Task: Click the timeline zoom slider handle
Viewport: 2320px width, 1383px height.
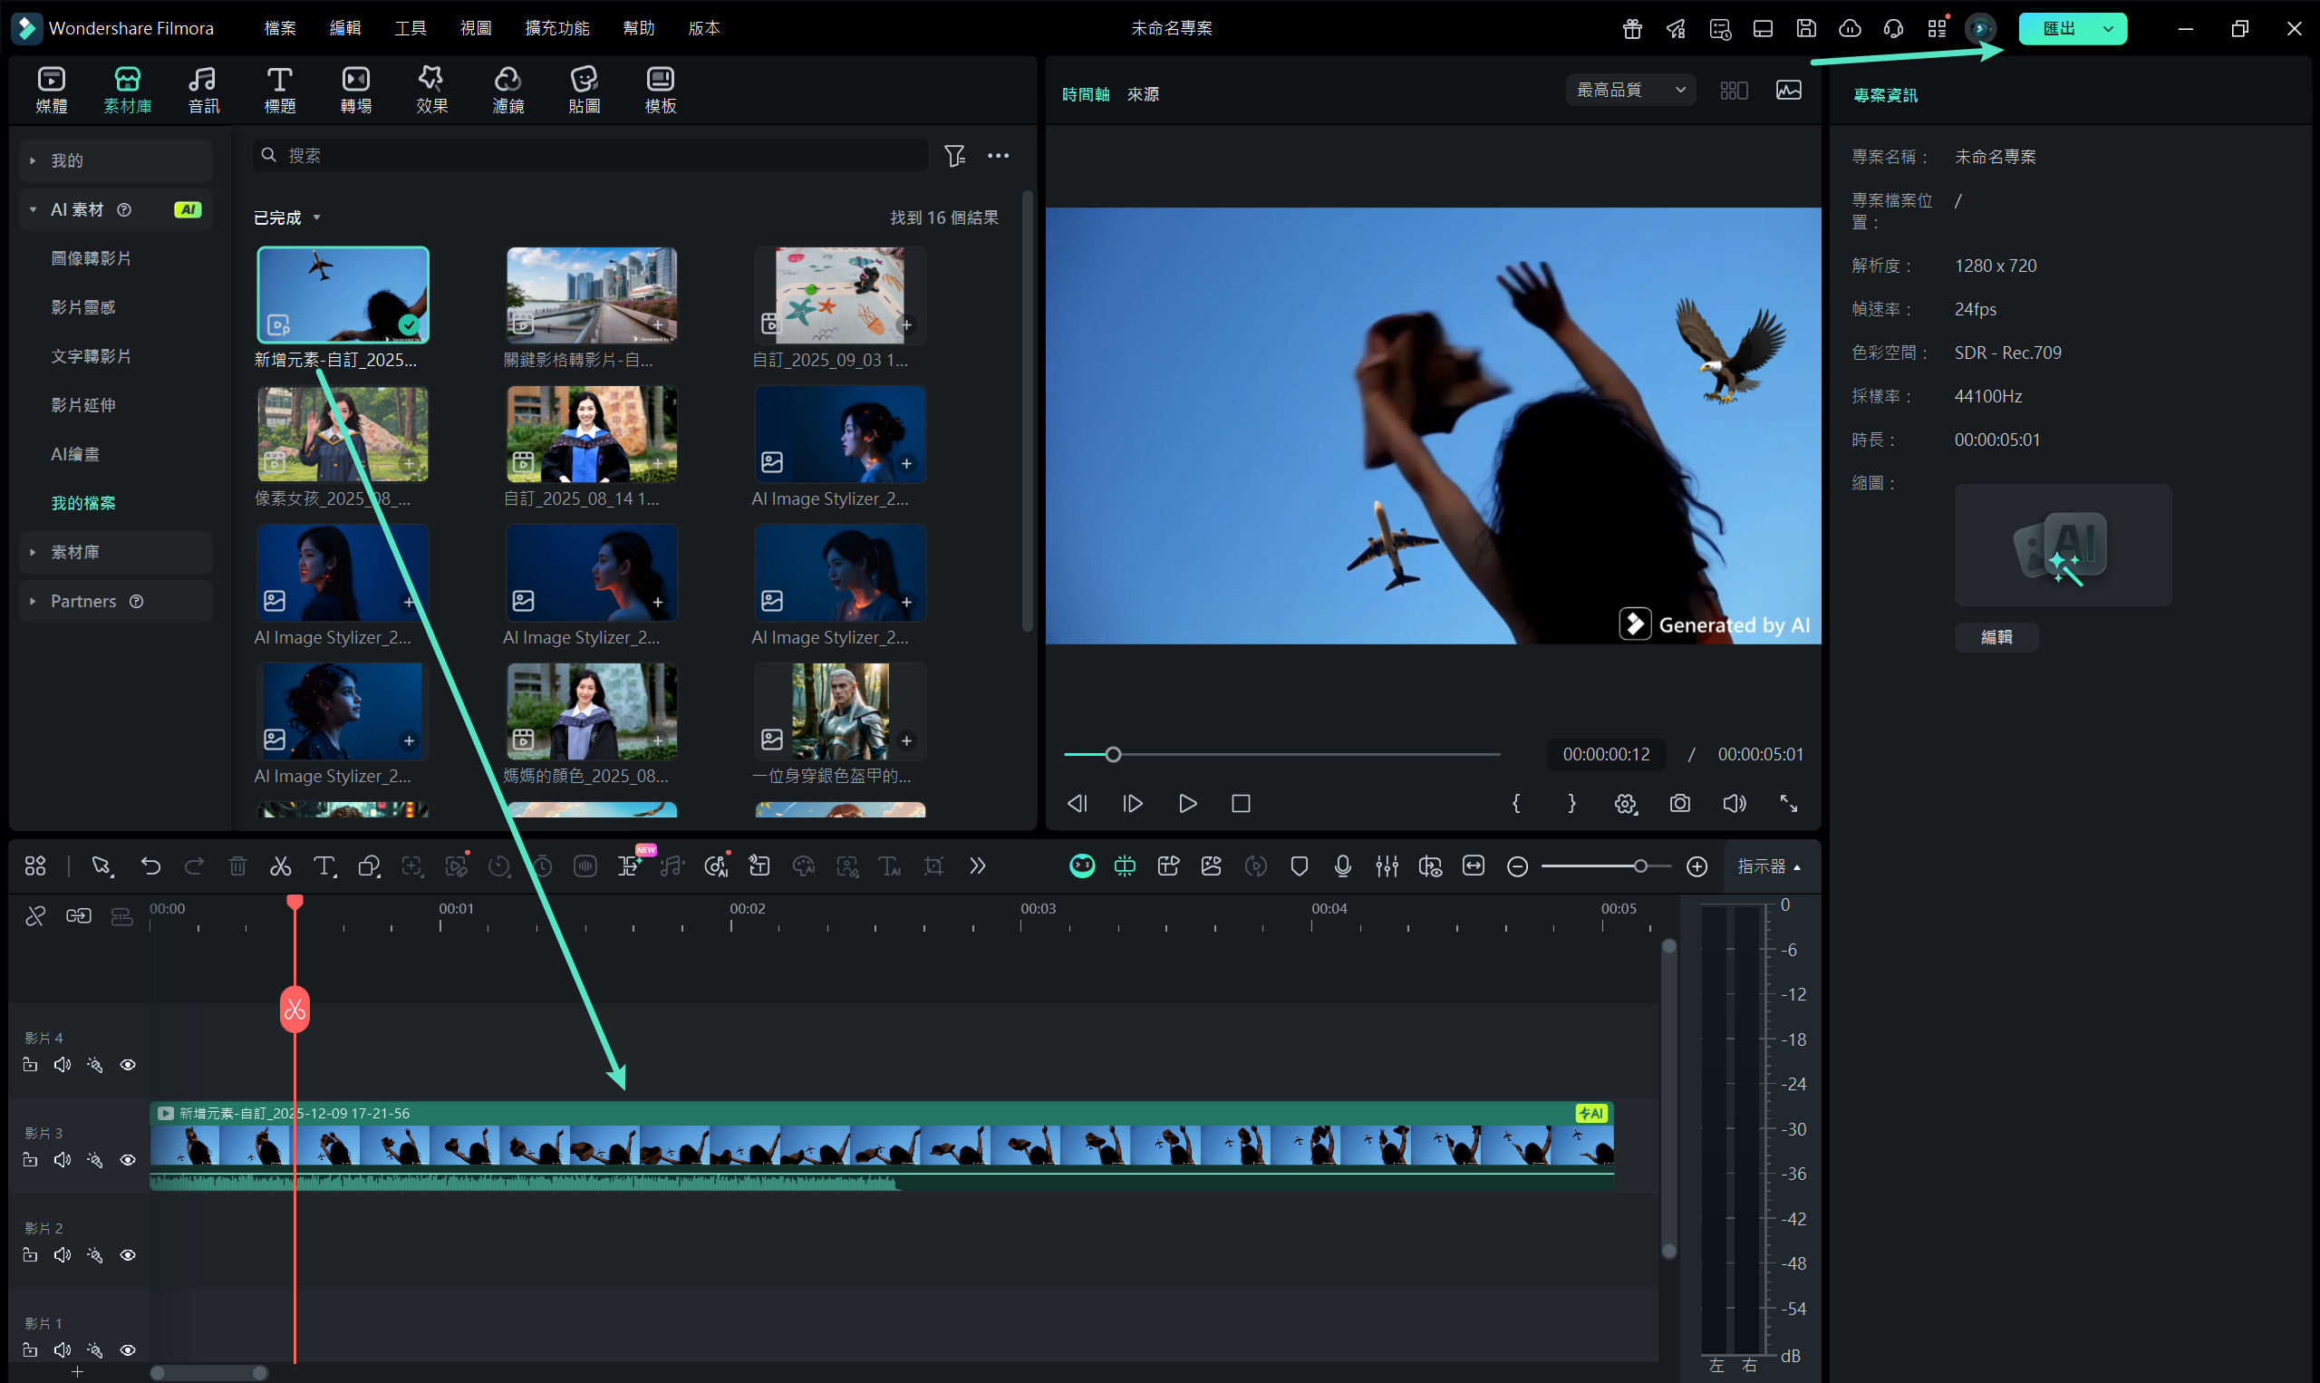Action: point(1639,866)
